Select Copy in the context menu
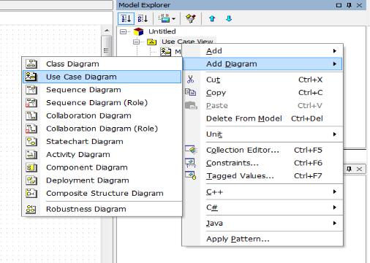 pos(263,93)
